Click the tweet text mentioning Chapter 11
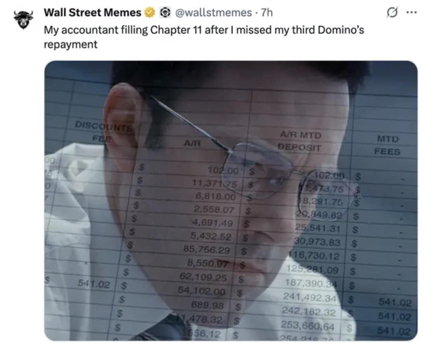 click(x=204, y=37)
